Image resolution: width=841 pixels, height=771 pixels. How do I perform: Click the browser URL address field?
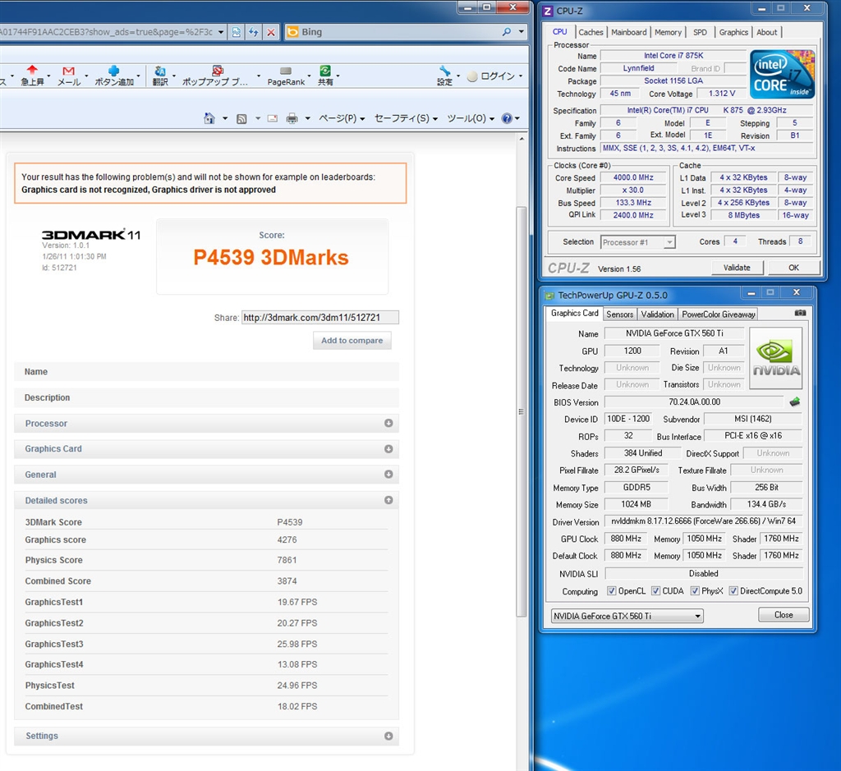pyautogui.click(x=107, y=32)
